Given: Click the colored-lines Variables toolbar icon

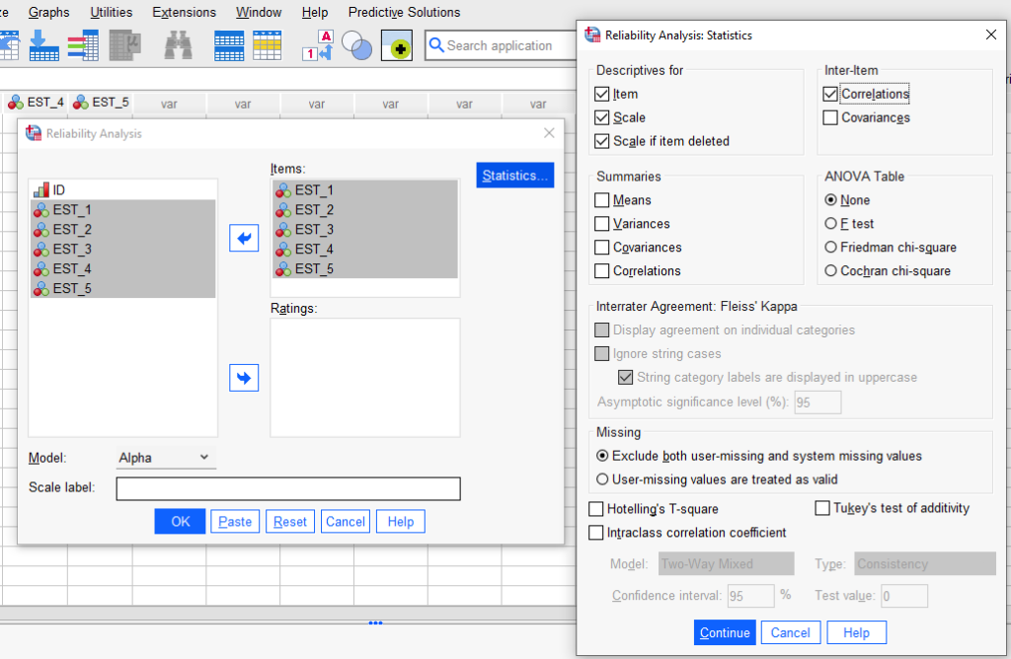Looking at the screenshot, I should 83,45.
